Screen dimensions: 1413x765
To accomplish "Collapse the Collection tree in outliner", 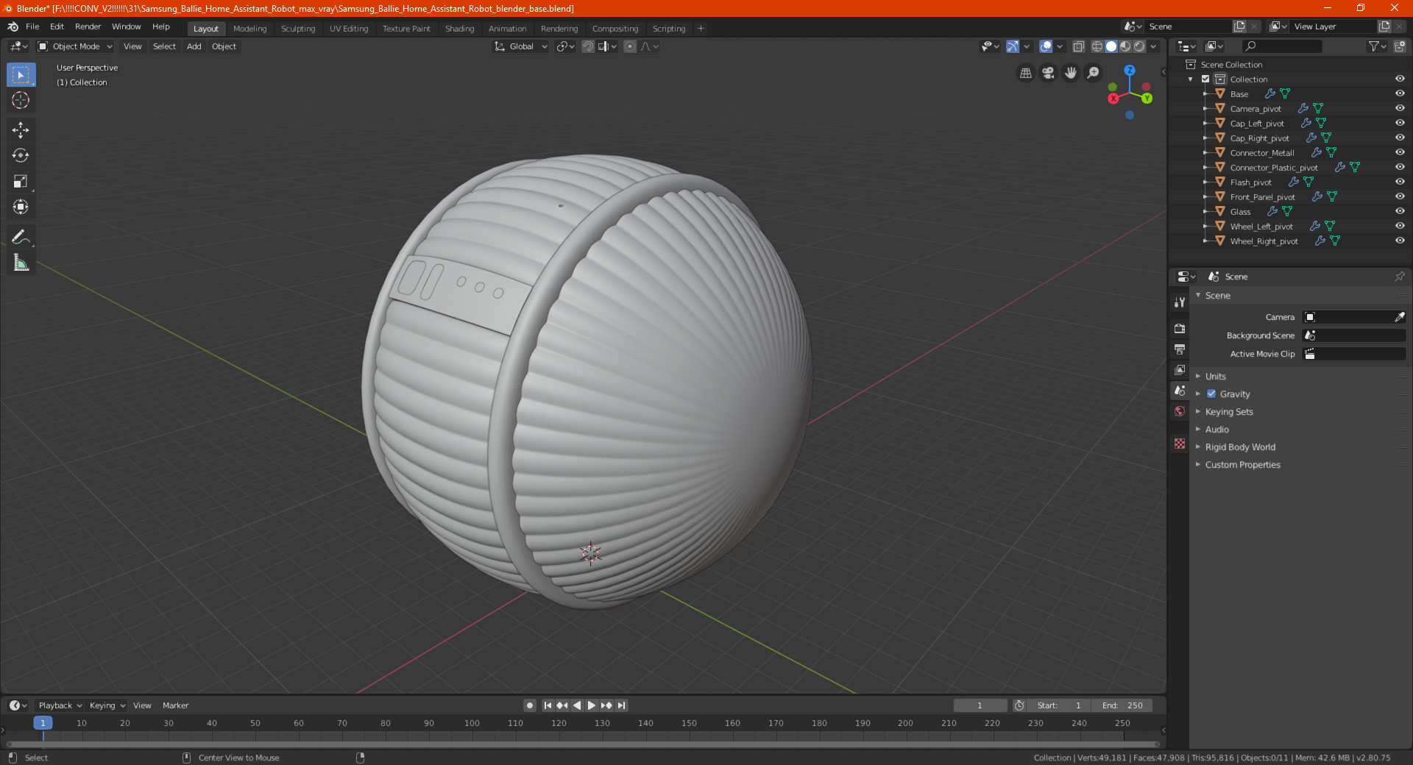I will click(x=1191, y=79).
